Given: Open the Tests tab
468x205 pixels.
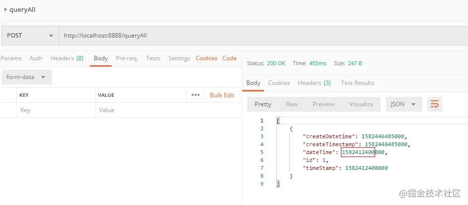Looking at the screenshot, I should 153,58.
